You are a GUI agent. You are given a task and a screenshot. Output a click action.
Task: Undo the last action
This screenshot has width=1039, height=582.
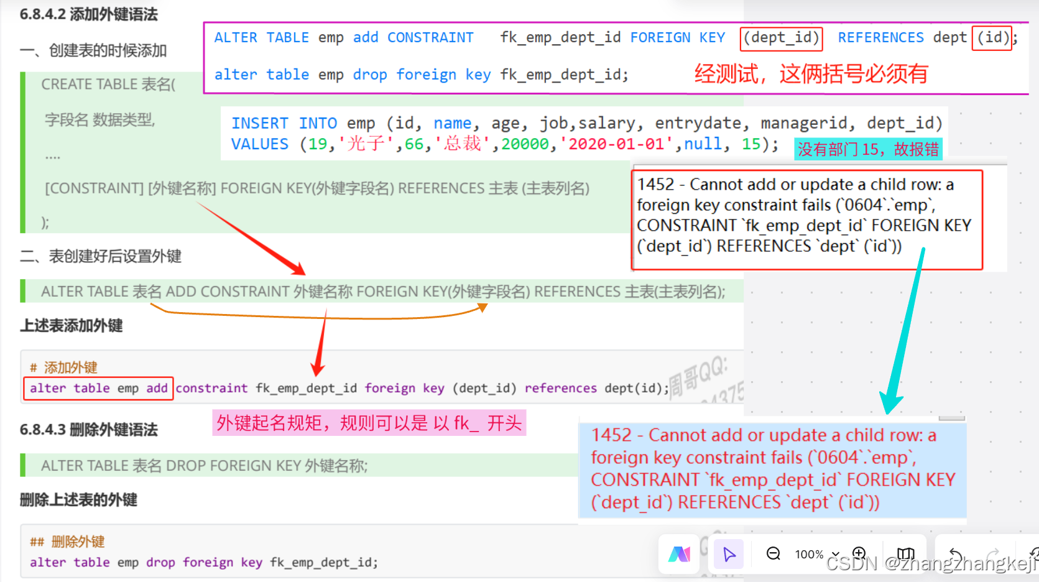[956, 553]
